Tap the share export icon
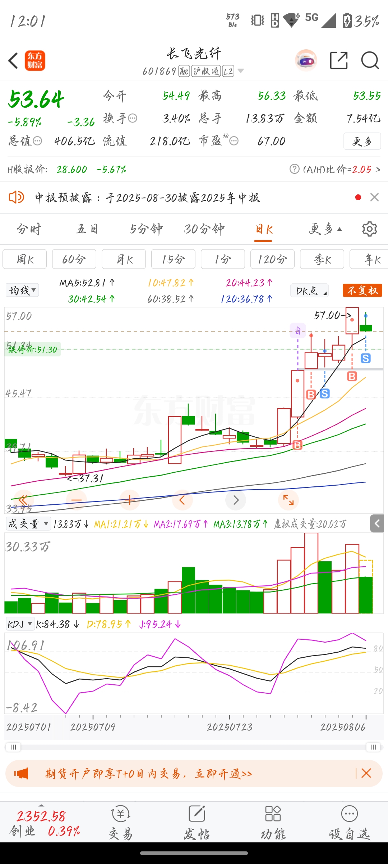Screen dimensions: 388x864 coord(339,60)
